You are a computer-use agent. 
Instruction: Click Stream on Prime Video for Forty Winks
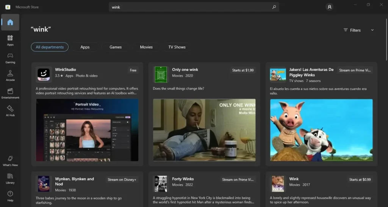tap(238, 180)
